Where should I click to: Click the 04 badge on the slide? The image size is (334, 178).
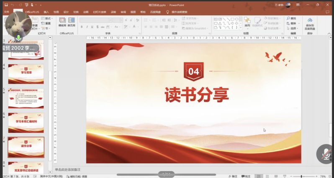194,72
